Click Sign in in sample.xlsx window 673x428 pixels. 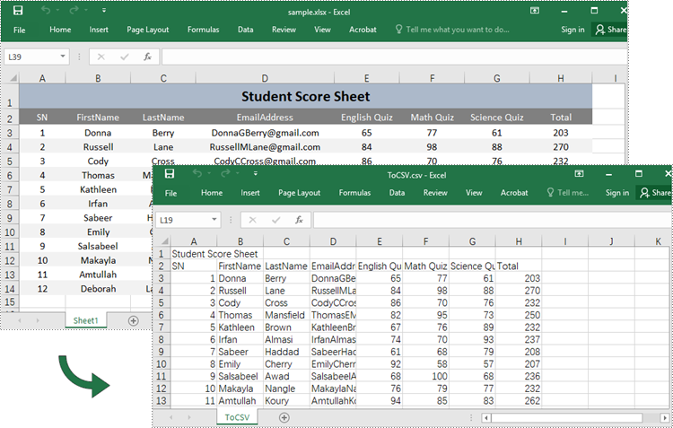coord(572,30)
